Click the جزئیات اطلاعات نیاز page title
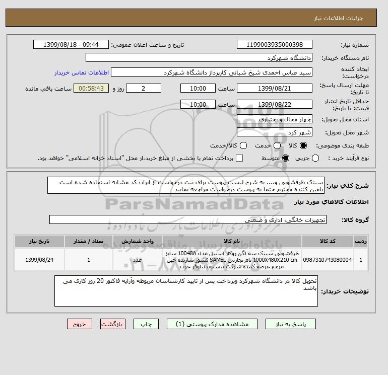Image resolution: width=388 pixels, height=375 pixels. 338,18
